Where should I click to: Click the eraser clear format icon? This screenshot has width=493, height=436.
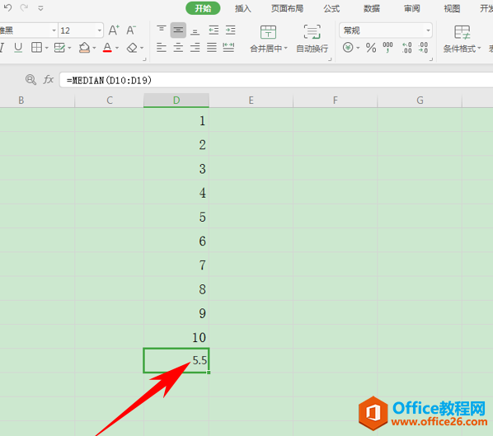pos(132,48)
